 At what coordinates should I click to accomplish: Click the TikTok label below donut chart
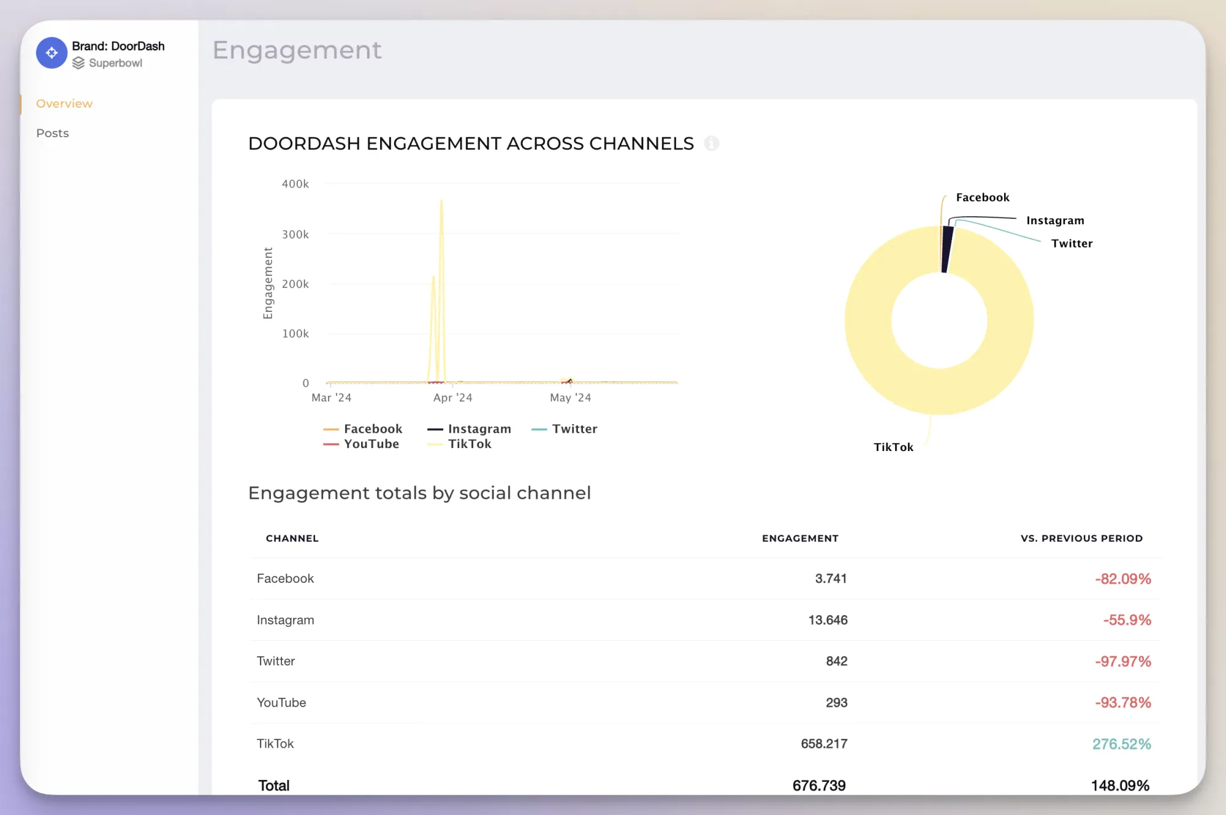(893, 447)
